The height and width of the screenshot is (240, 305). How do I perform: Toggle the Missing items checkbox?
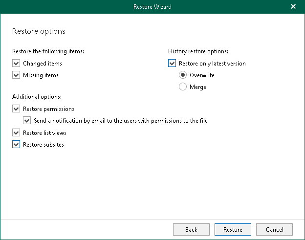pos(16,75)
